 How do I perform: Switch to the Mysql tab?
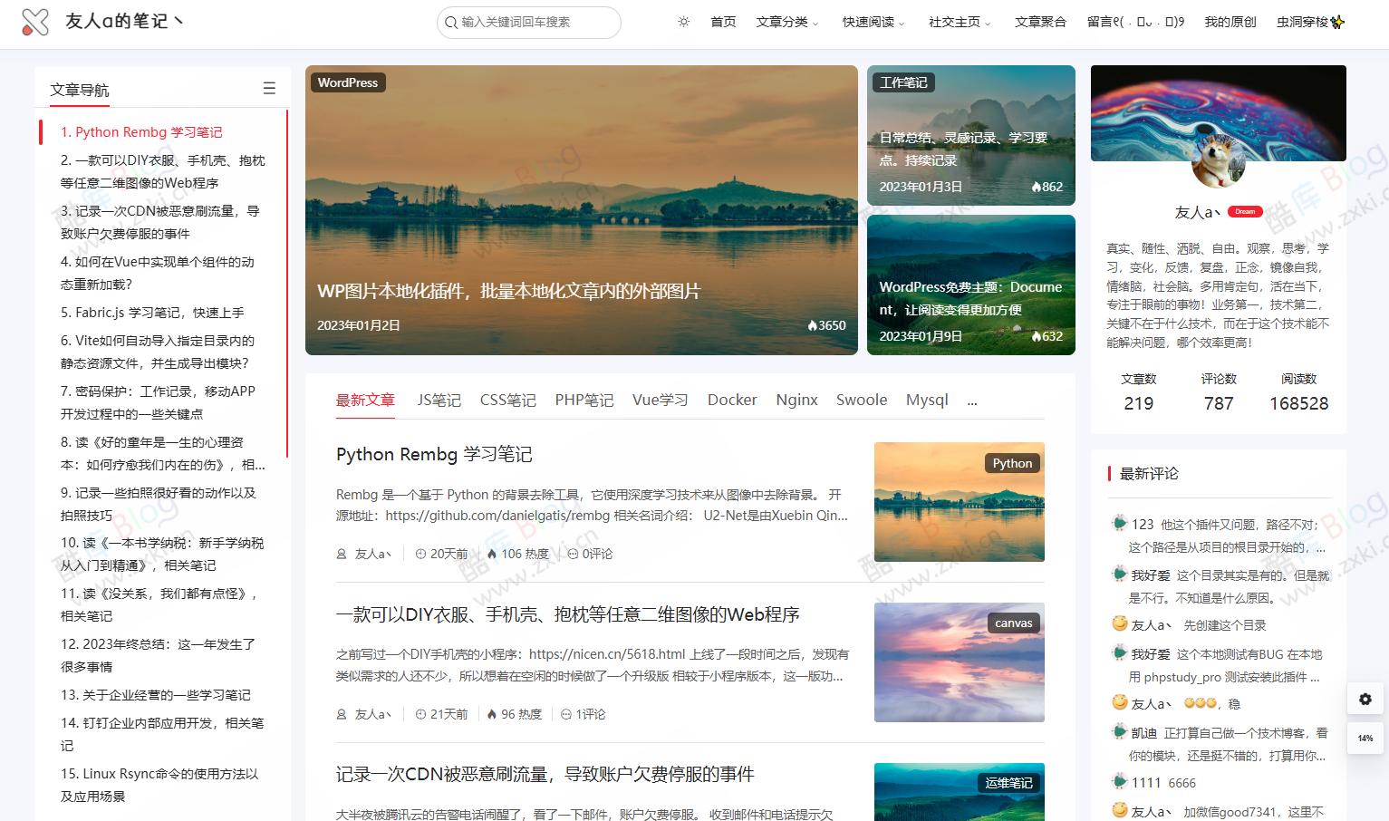click(x=927, y=400)
